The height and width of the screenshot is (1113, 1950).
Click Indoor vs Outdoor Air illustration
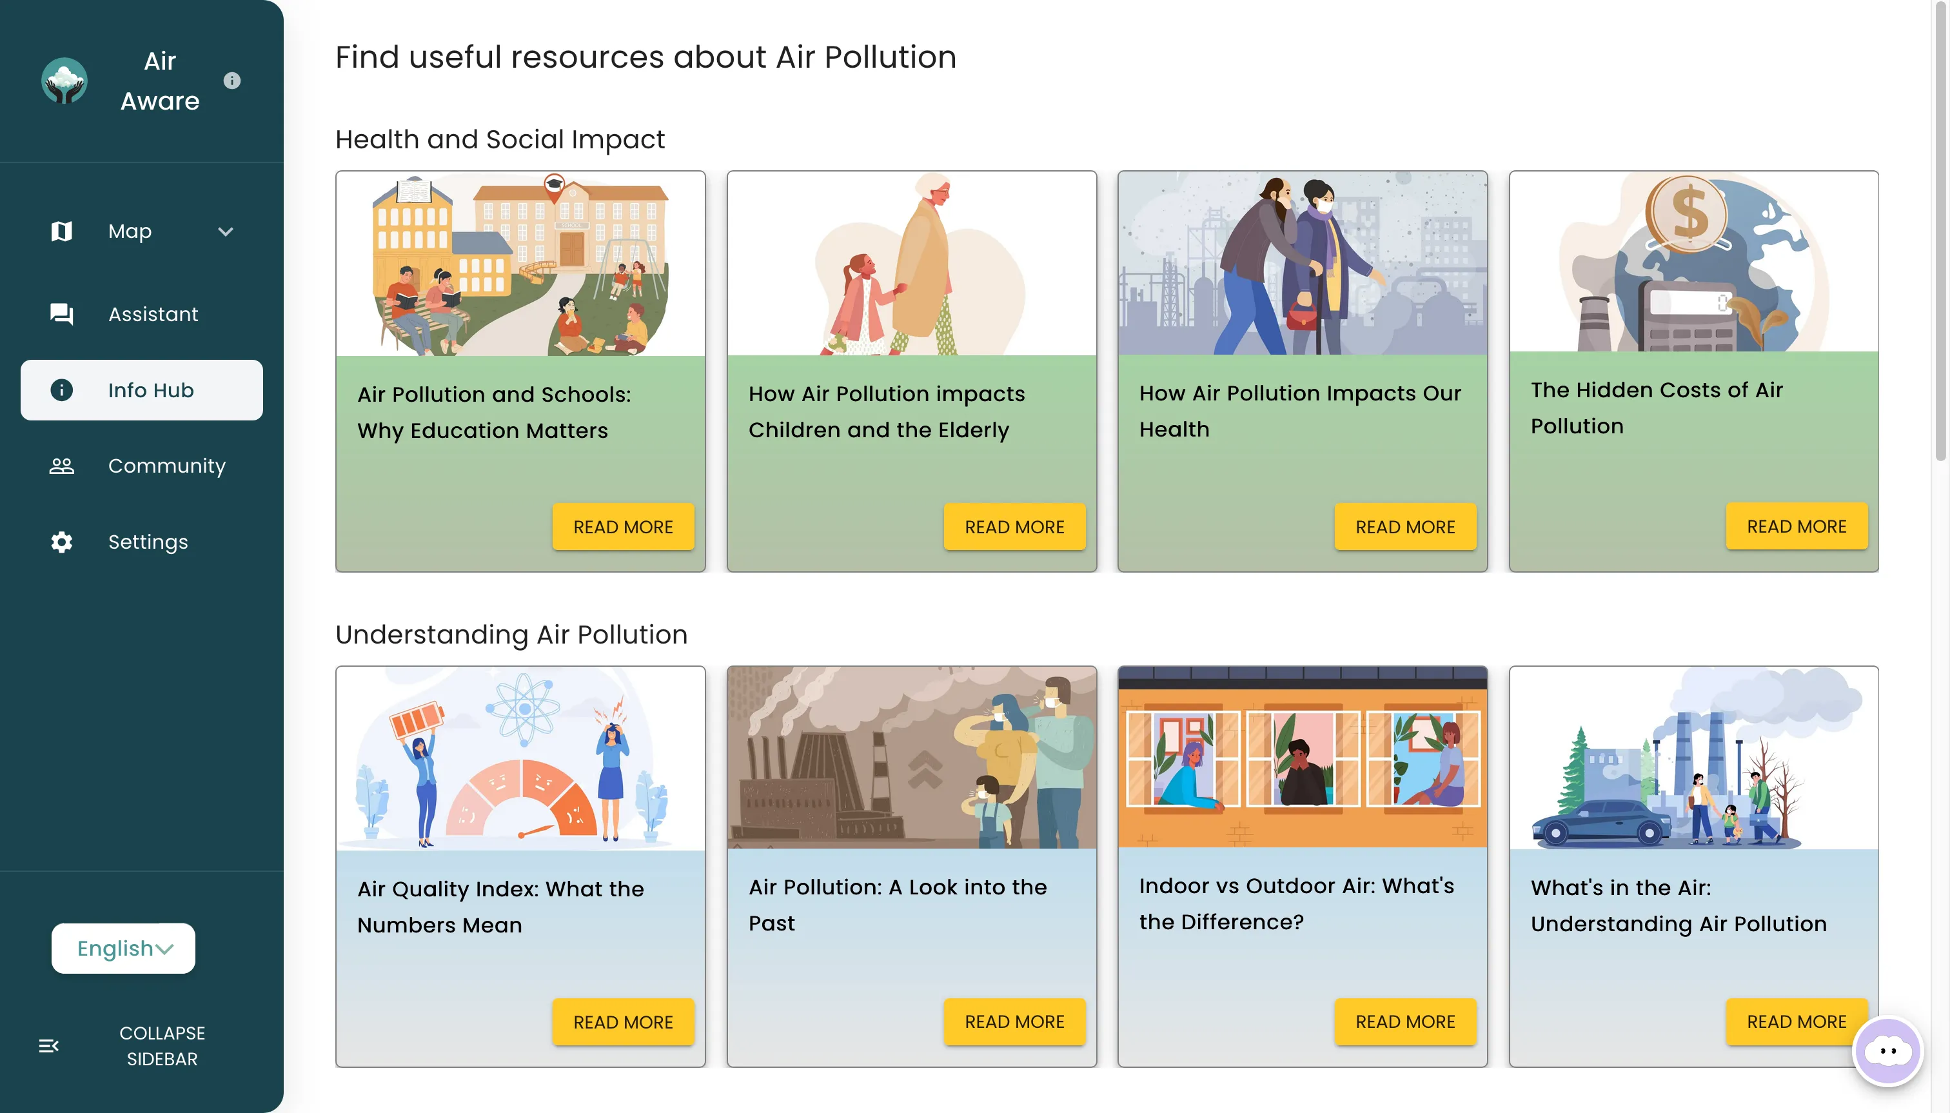pyautogui.click(x=1302, y=758)
